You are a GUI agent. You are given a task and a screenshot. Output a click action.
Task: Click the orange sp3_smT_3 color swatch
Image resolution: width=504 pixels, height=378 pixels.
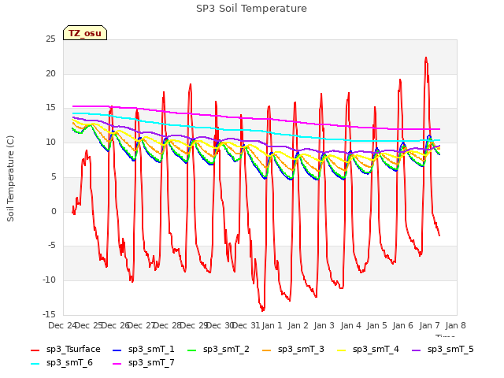tap(267, 350)
